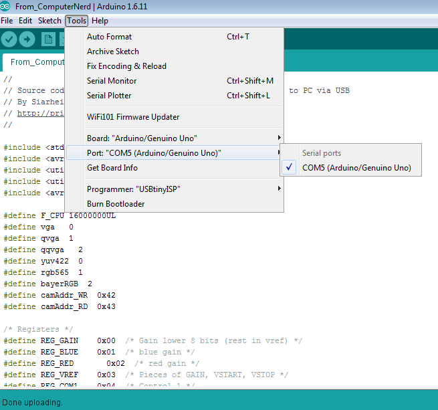Launch WiFi101 Firmware Updater
The image size is (438, 410).
point(175,117)
